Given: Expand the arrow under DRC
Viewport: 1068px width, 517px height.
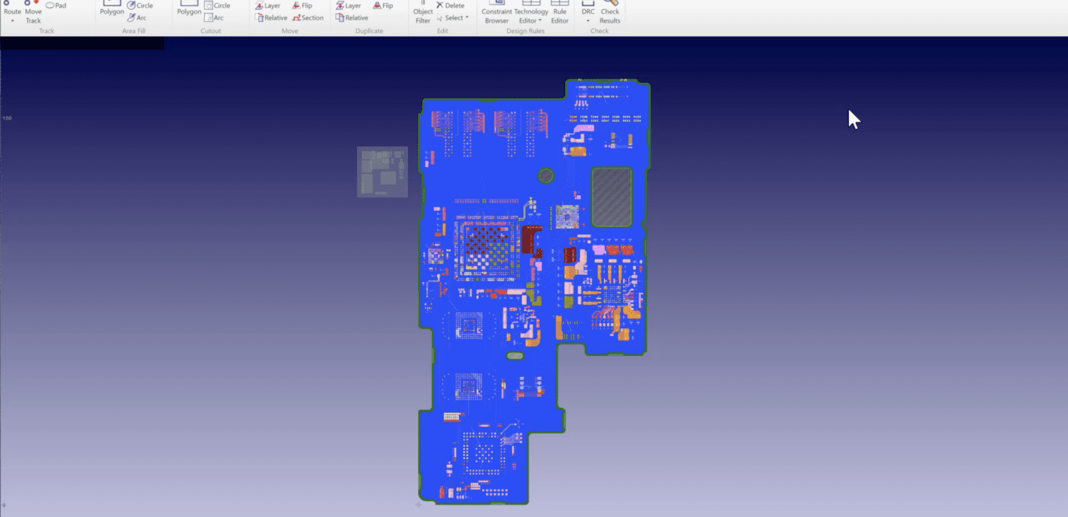Looking at the screenshot, I should (588, 21).
